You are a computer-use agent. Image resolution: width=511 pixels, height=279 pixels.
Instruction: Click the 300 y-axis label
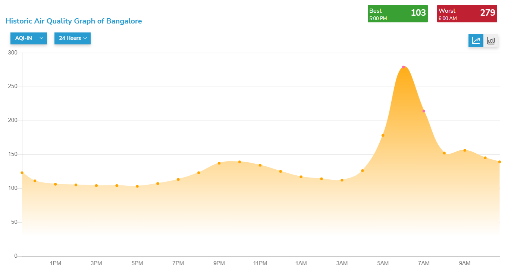pyautogui.click(x=13, y=53)
